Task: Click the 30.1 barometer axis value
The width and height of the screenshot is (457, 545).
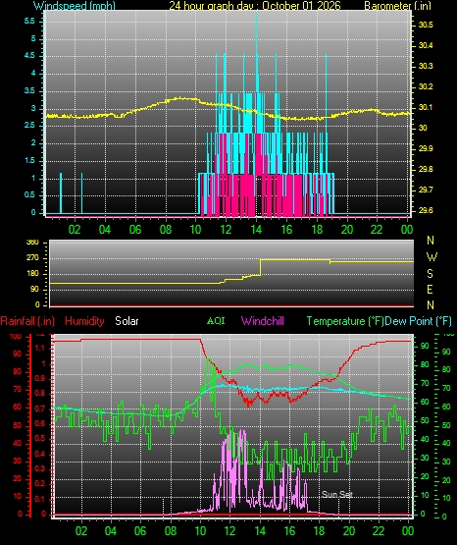Action: point(426,107)
